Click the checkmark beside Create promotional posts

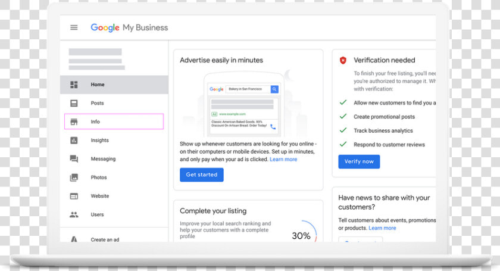(343, 116)
